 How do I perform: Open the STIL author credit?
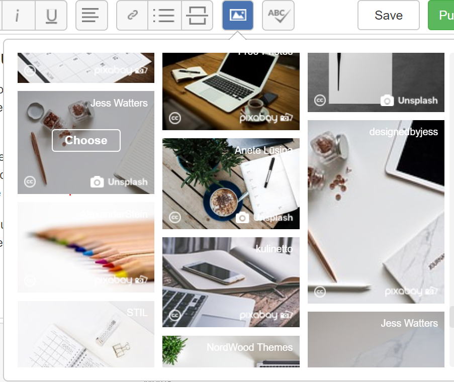click(x=137, y=313)
